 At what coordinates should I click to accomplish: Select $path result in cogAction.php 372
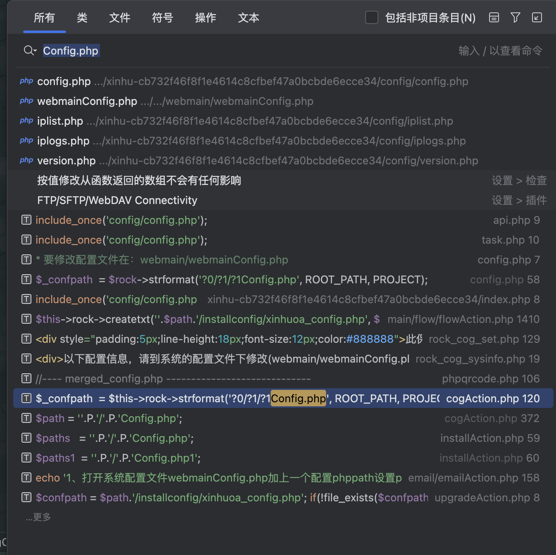tap(283, 418)
